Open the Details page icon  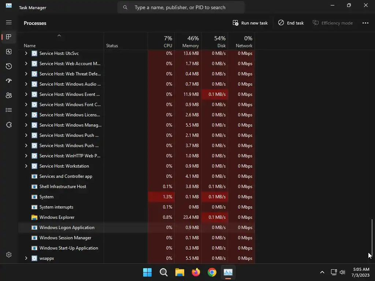click(x=9, y=110)
